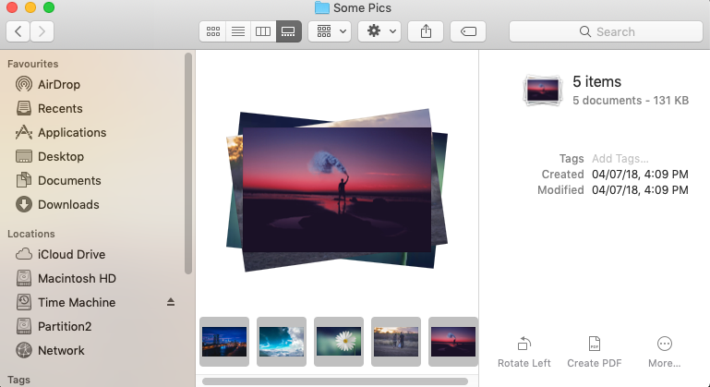Click the AirDrop sidebar icon

tap(24, 84)
